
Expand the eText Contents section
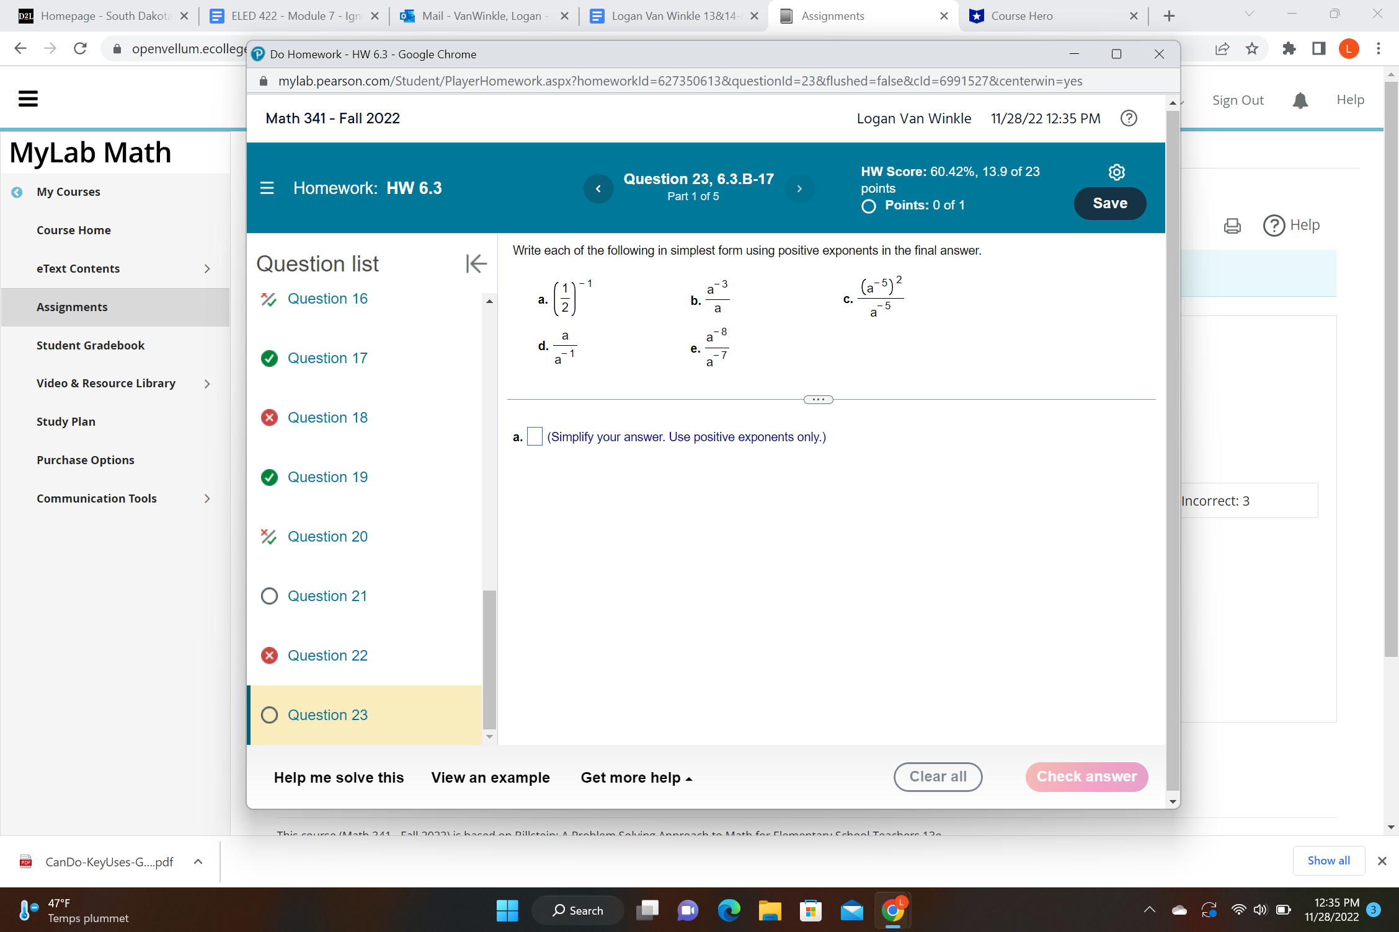coord(207,268)
